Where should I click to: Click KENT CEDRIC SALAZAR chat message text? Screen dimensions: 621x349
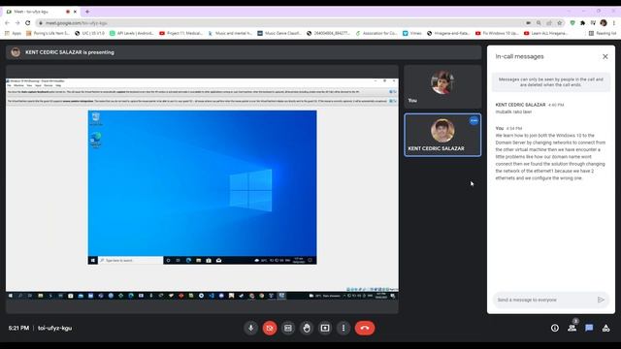[513, 112]
